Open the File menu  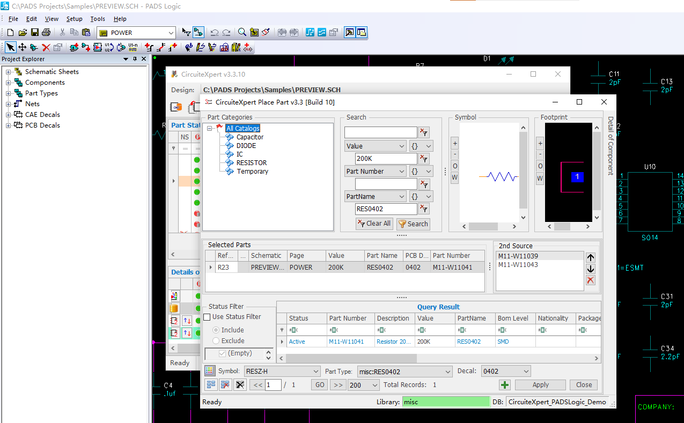point(13,19)
